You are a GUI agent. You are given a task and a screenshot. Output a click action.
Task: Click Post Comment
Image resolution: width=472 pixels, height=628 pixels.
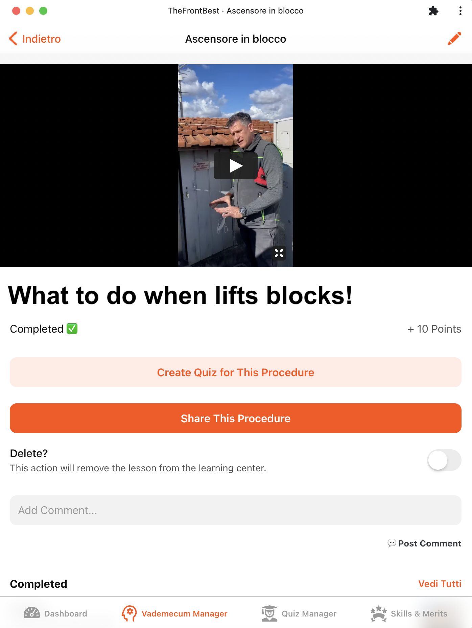tap(424, 543)
